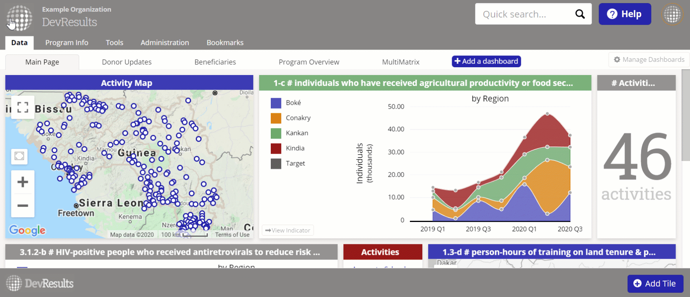Viewport: 690px width, 297px height.
Task: Open the Program Info menu
Action: click(x=67, y=43)
